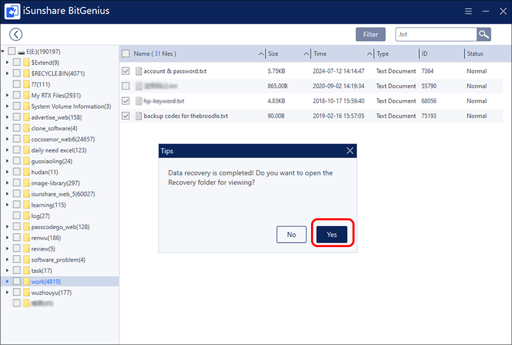Click the iSunshare BitGenius logo icon
Image resolution: width=512 pixels, height=345 pixels.
click(12, 12)
